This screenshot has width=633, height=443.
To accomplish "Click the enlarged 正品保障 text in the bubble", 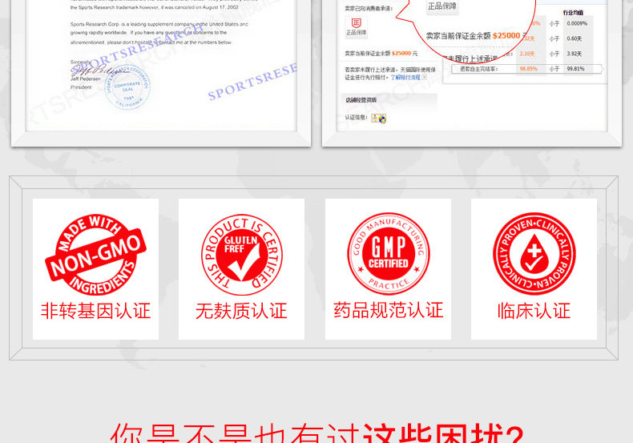I will click(x=442, y=6).
